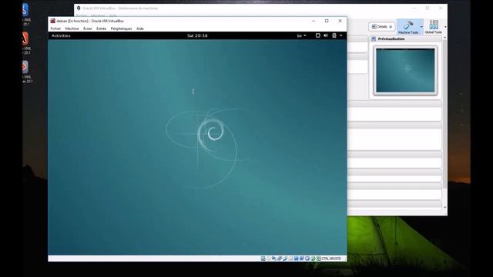Click the Manager scrollbar down arrow
The width and height of the screenshot is (493, 277).
[x=444, y=207]
